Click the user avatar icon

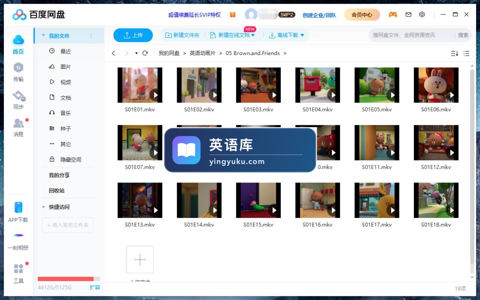tap(251, 14)
